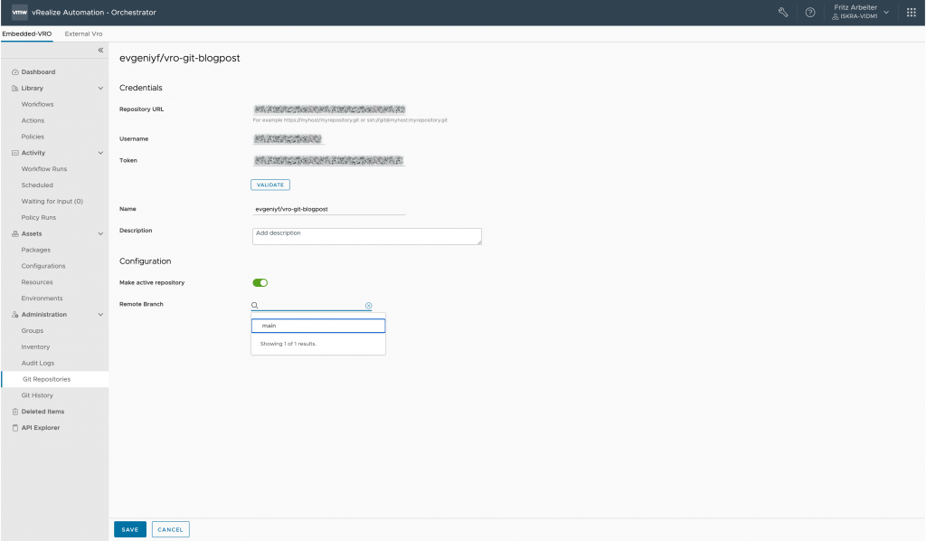Click the API Explorer clipboard icon
This screenshot has height=541, width=926.
[x=14, y=428]
